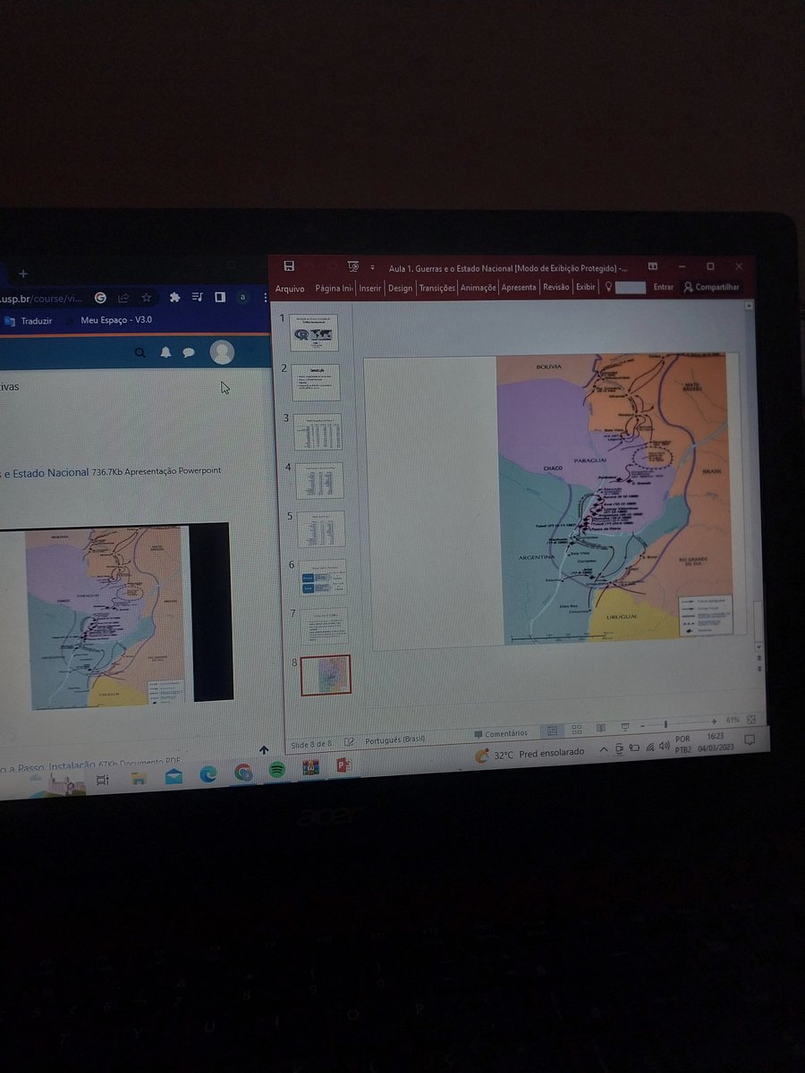Open Moodle messages chat bubble

tap(189, 352)
